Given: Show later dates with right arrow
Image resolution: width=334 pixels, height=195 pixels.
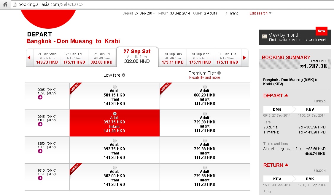Looking at the screenshot, I should pos(244,58).
